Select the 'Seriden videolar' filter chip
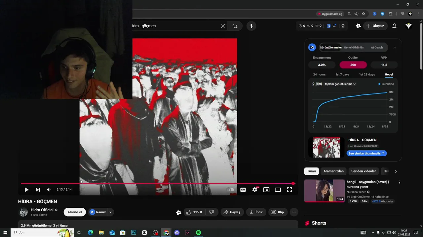423x237 pixels. click(x=364, y=171)
